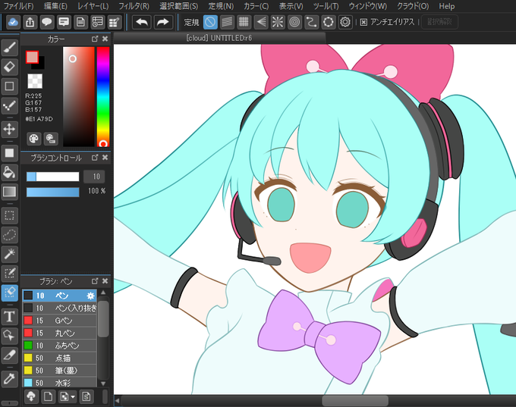
Task: Click the Undo arrow button
Action: tap(142, 22)
